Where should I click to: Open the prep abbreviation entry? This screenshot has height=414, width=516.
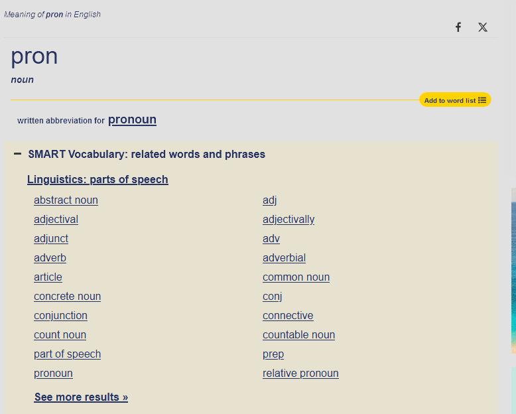coord(273,354)
